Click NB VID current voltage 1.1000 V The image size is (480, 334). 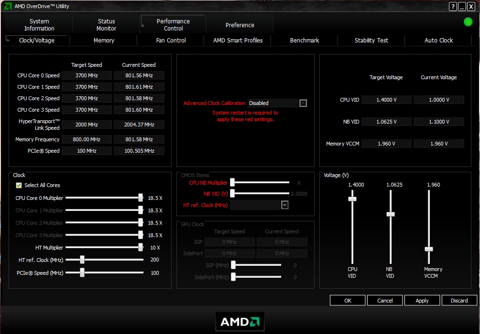pos(439,122)
